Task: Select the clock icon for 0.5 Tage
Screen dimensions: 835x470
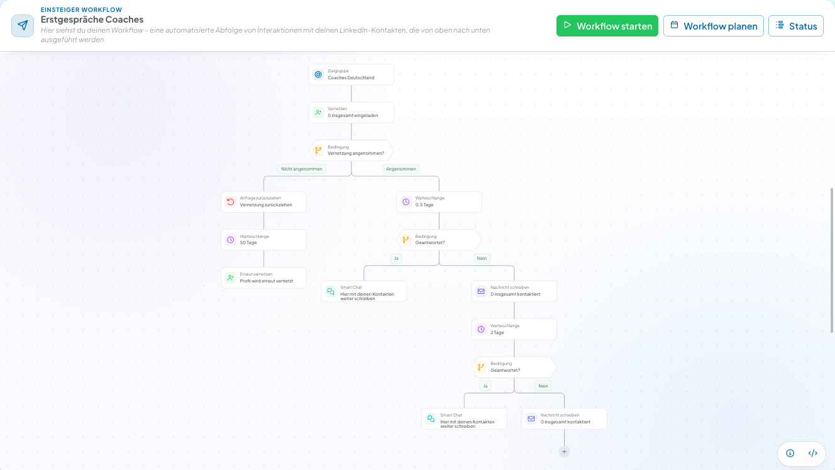Action: pyautogui.click(x=406, y=202)
